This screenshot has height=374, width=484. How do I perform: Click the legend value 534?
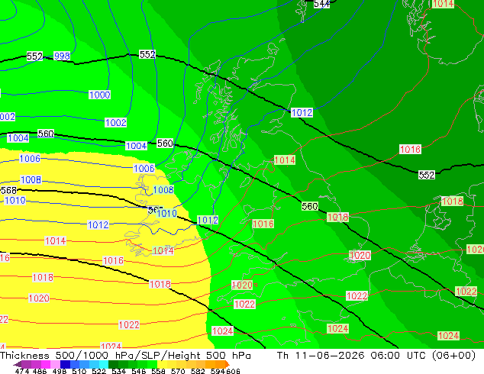click(x=118, y=371)
